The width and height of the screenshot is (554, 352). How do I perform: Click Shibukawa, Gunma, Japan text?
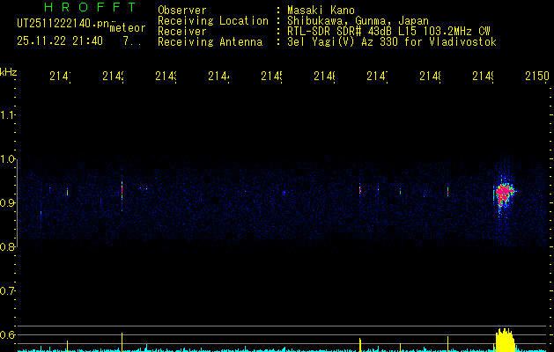click(358, 21)
